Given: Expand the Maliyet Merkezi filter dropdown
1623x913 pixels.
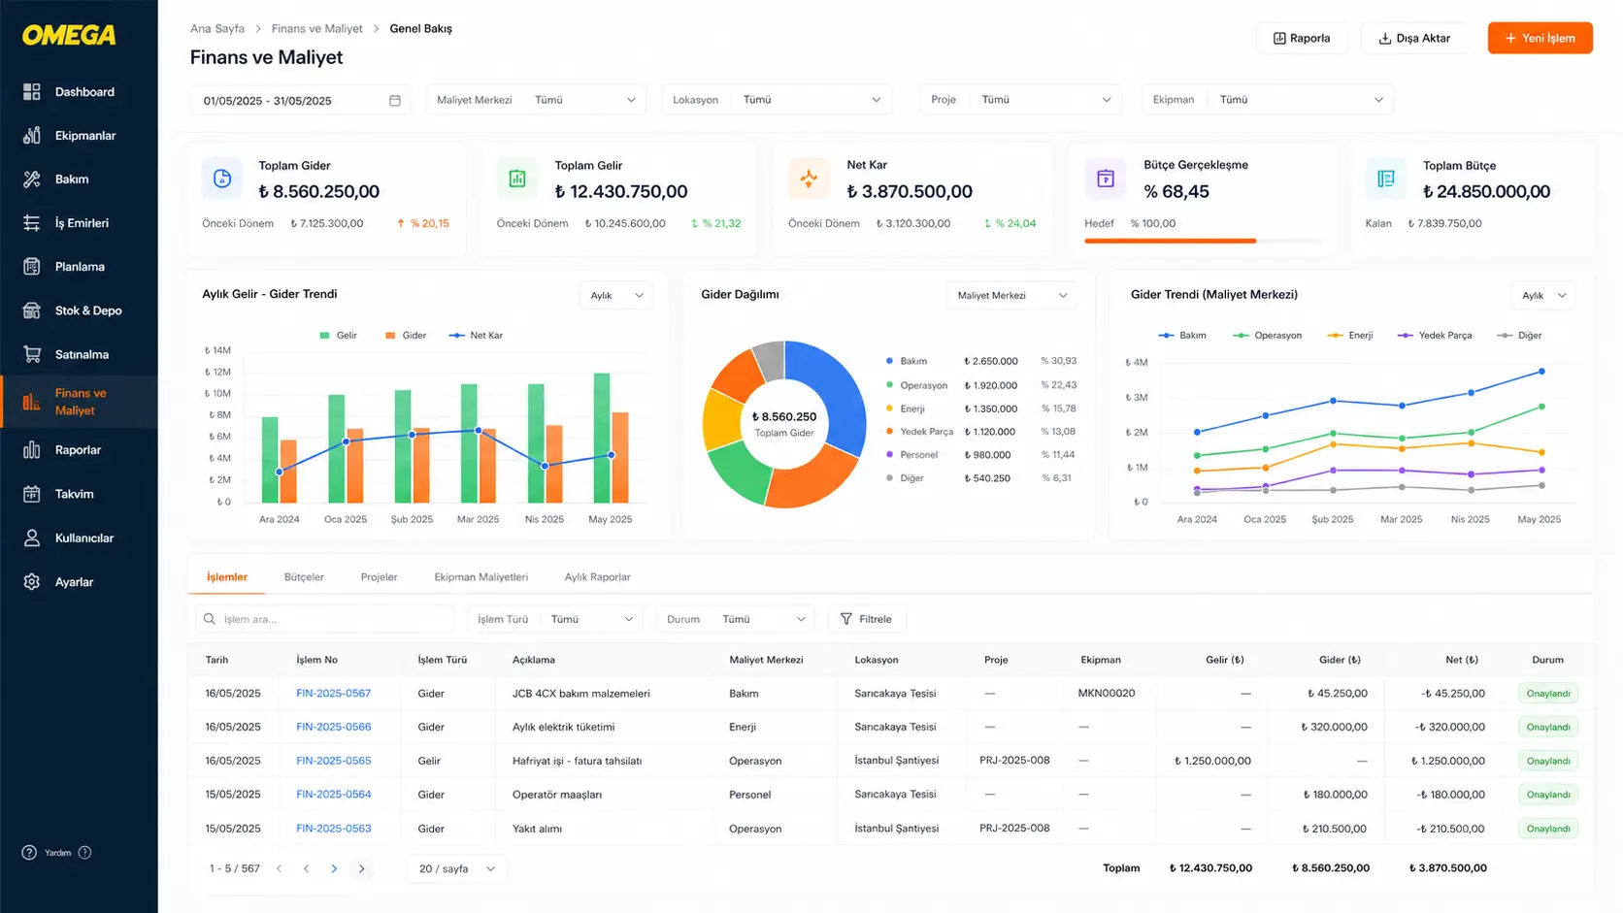Looking at the screenshot, I should pos(537,100).
